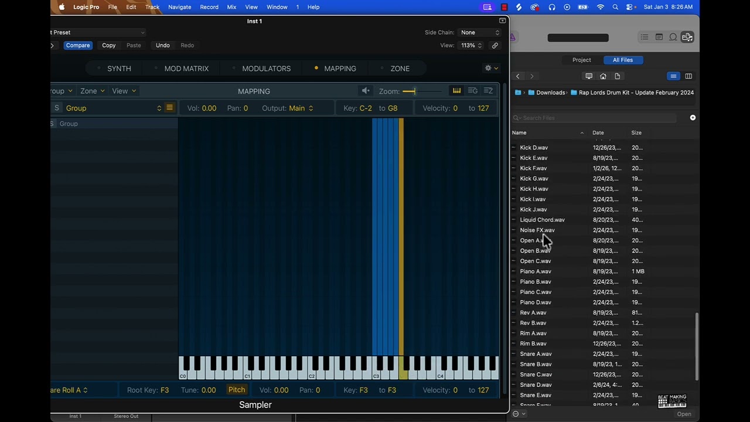Open the Mix menu
The height and width of the screenshot is (422, 750).
[231, 7]
